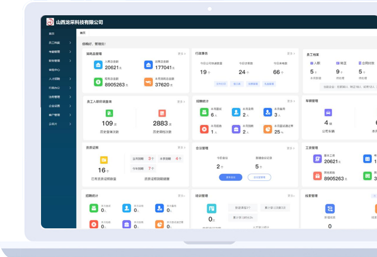Open 审批中心 from the sidebar
The height and width of the screenshot is (257, 377).
tap(54, 70)
